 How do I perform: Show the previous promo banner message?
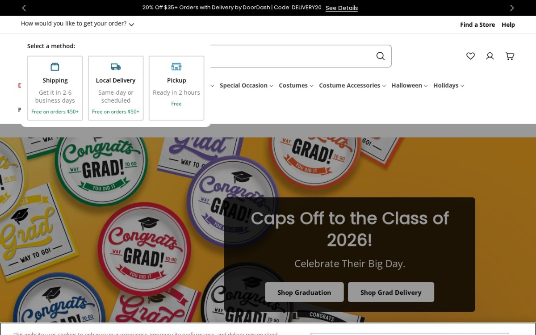coord(24,8)
